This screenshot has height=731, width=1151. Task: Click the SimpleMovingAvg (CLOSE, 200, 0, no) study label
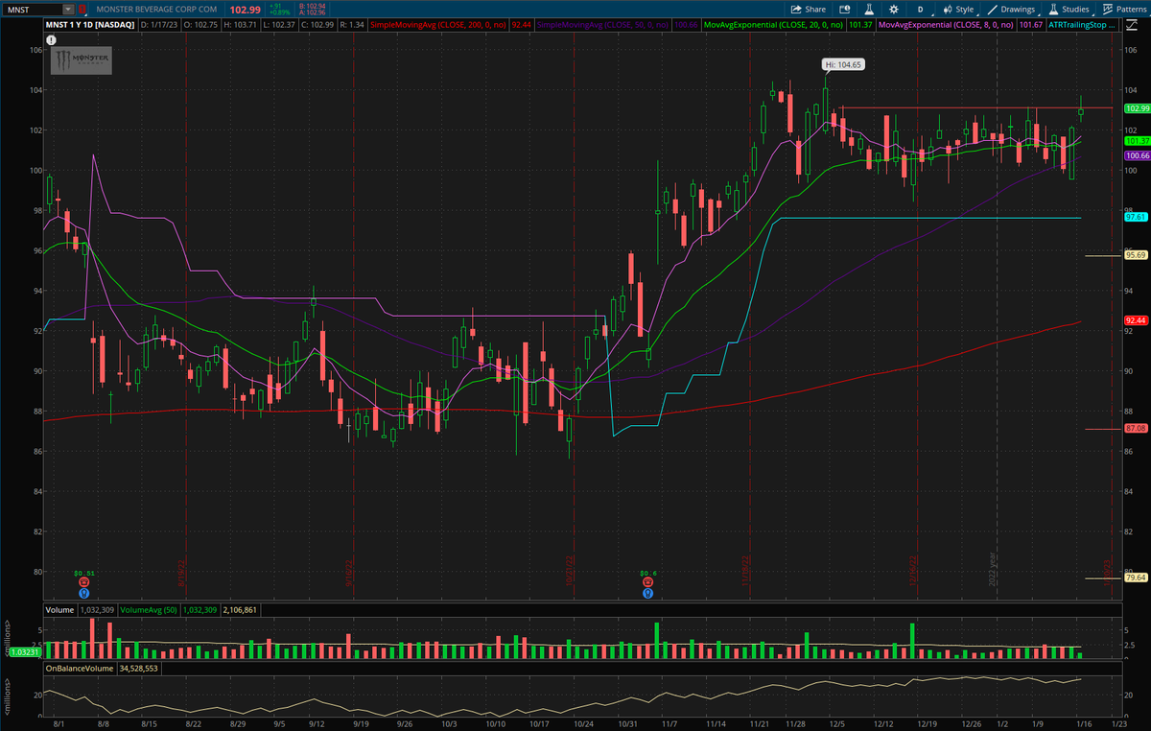coord(440,25)
